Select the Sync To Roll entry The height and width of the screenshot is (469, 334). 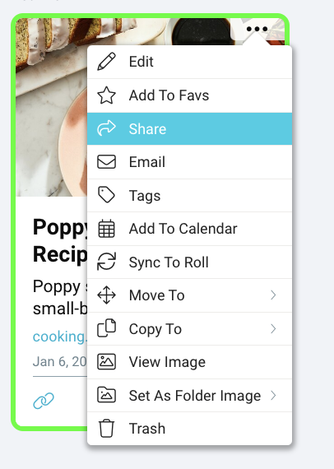click(x=189, y=262)
